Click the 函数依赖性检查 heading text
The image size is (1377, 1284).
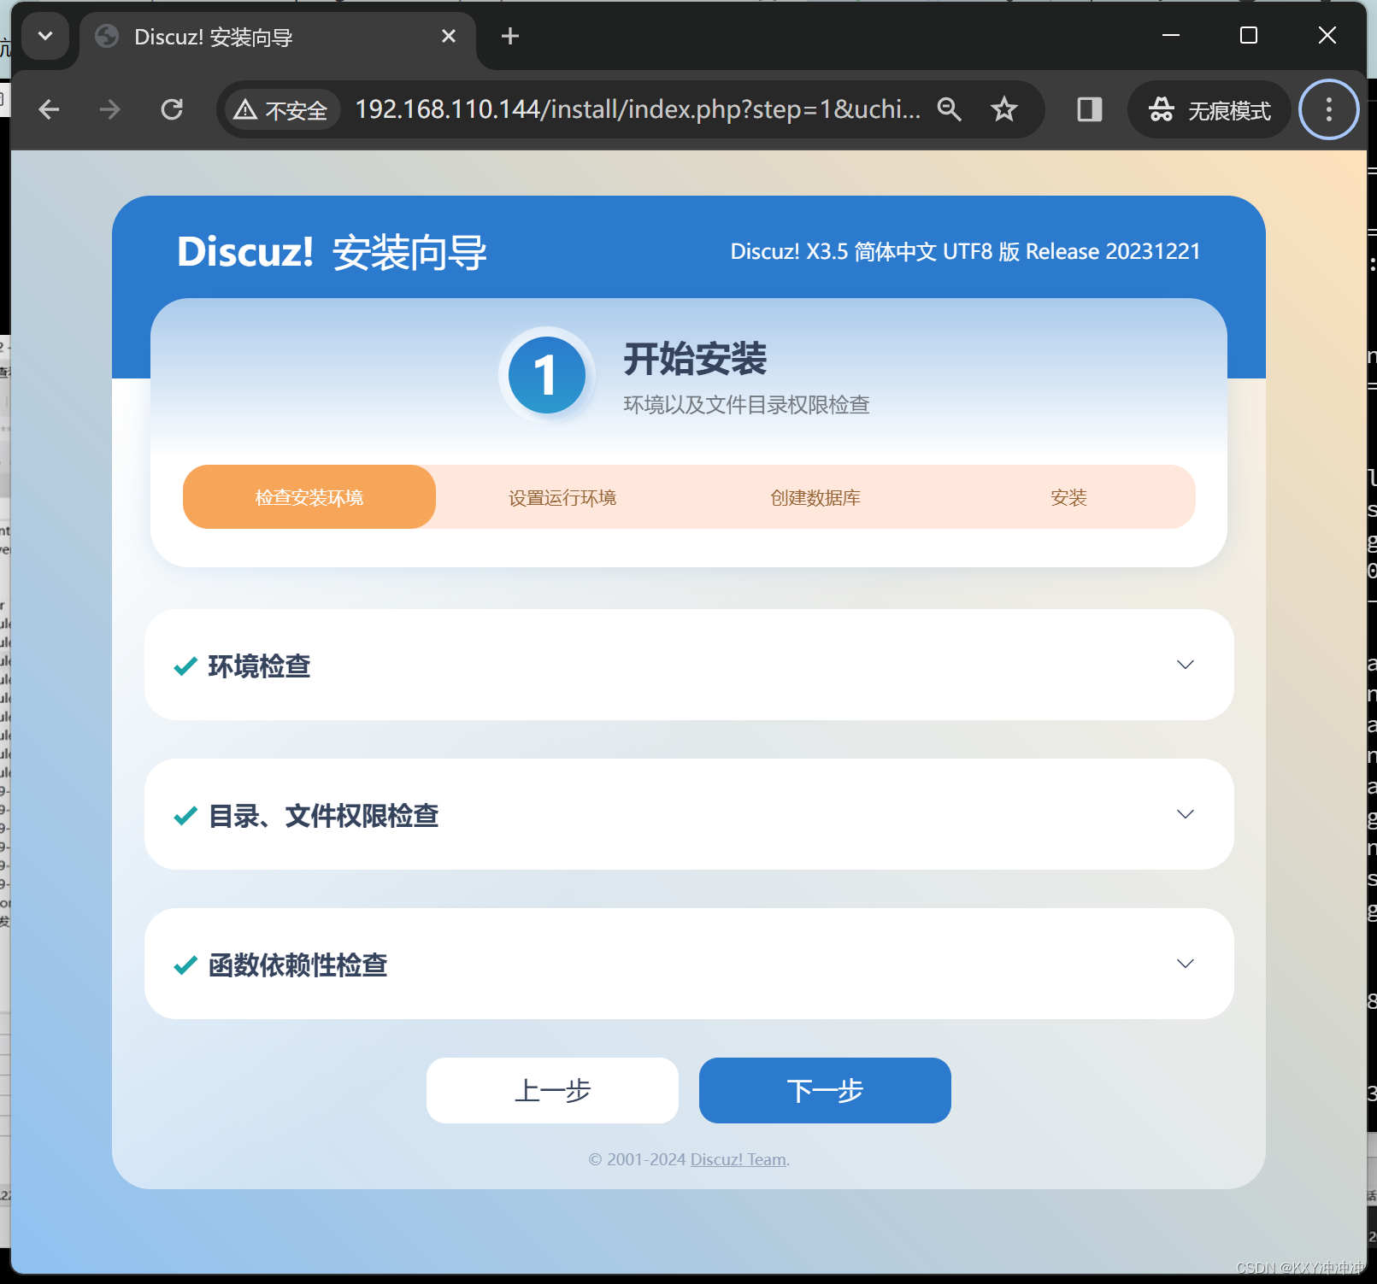tap(297, 965)
